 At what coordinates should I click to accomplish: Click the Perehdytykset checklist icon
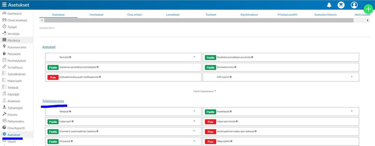[x=4, y=60]
